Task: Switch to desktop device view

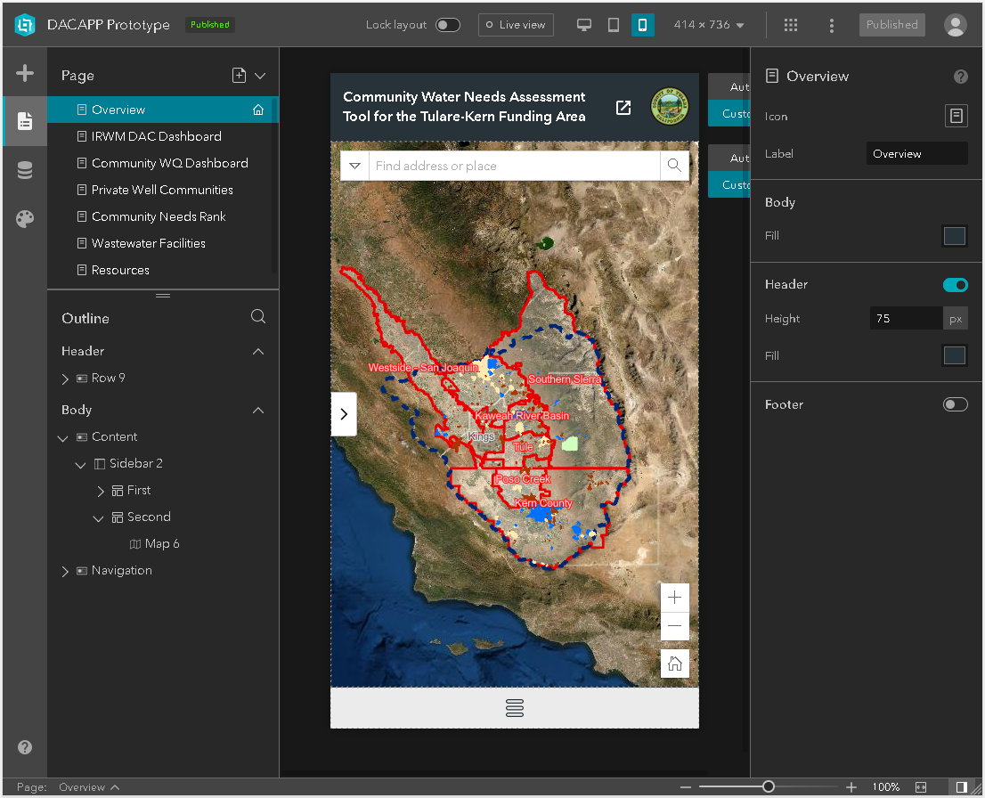Action: pos(583,25)
